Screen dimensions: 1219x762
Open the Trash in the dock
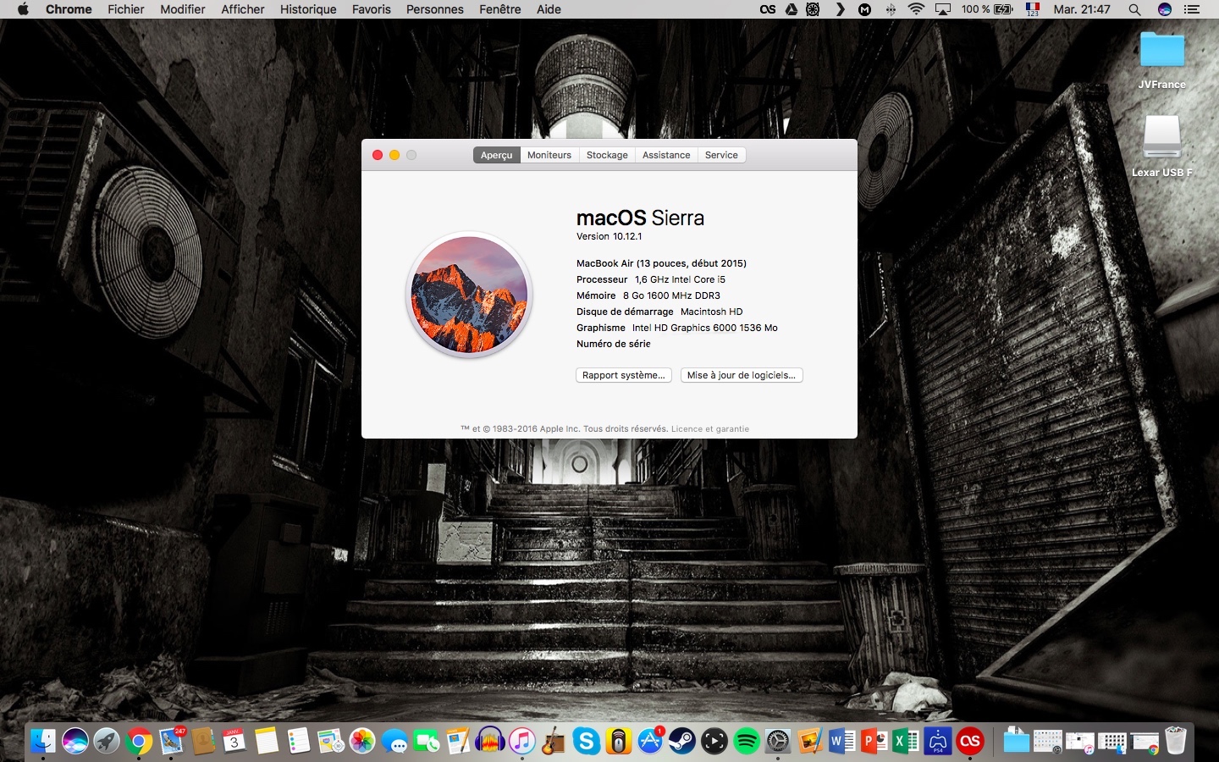[x=1176, y=741]
